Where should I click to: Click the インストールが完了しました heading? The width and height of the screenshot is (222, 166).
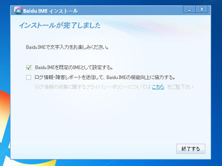[59, 25]
